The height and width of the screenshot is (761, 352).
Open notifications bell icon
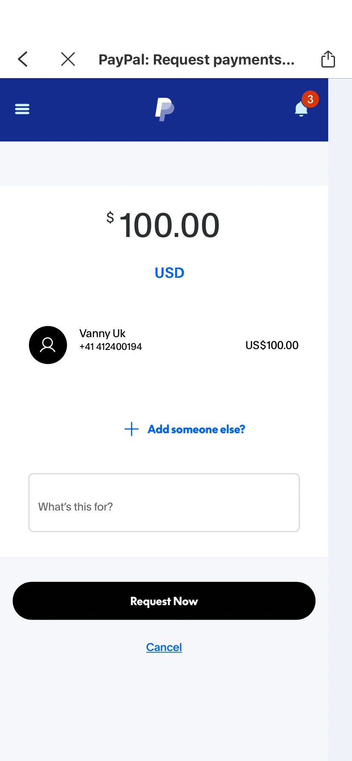(301, 110)
